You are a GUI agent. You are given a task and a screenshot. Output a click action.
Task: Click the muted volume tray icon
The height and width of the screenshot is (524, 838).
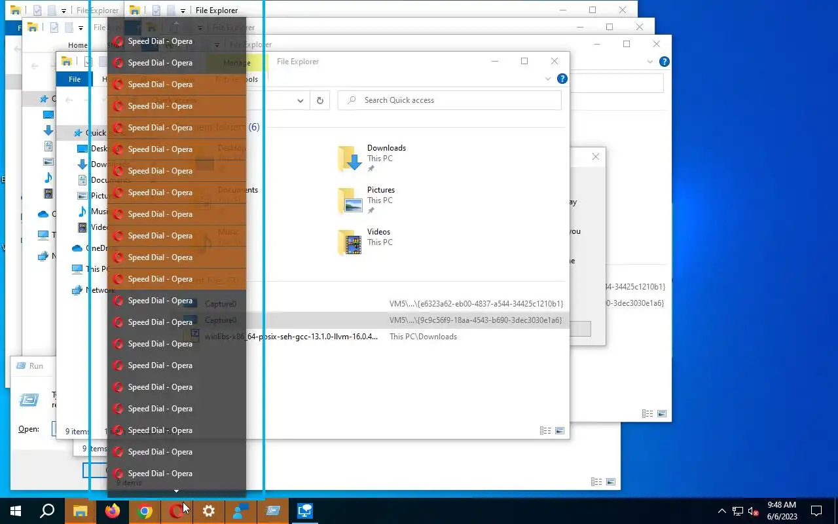pyautogui.click(x=754, y=512)
